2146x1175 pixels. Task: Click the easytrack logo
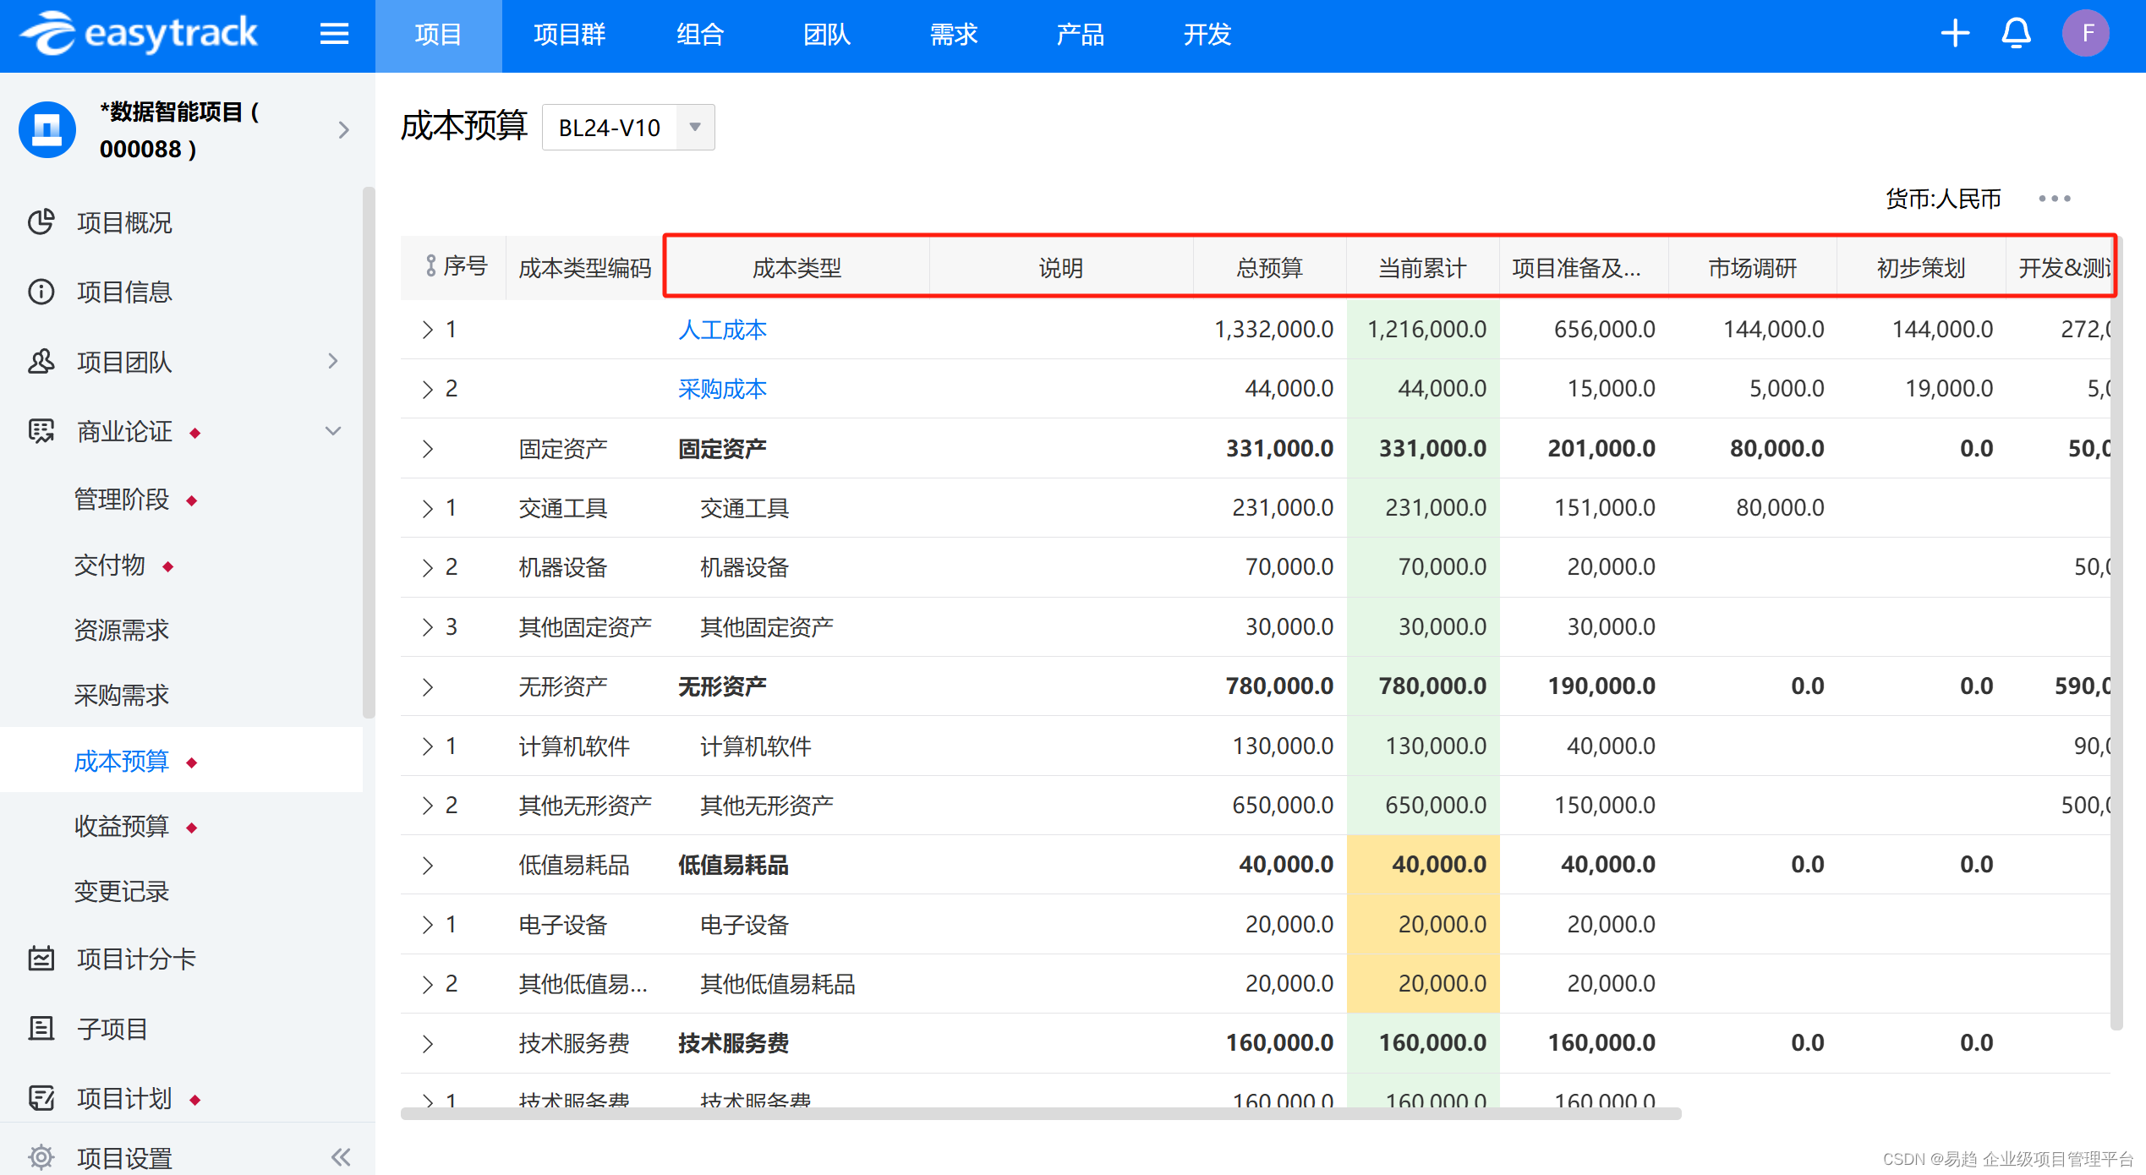point(140,34)
